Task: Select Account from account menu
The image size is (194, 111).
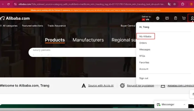Action: click(x=144, y=69)
